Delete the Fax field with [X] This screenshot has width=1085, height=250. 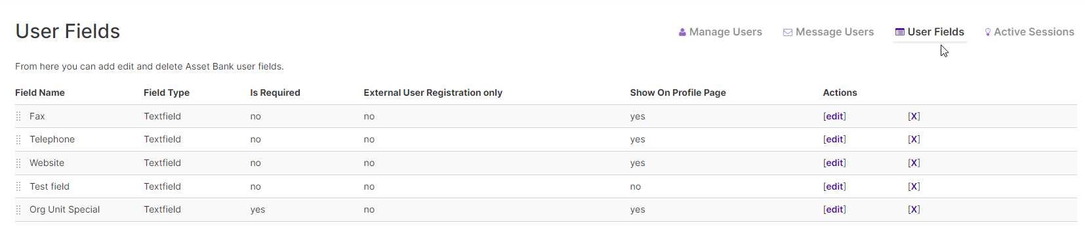point(914,116)
